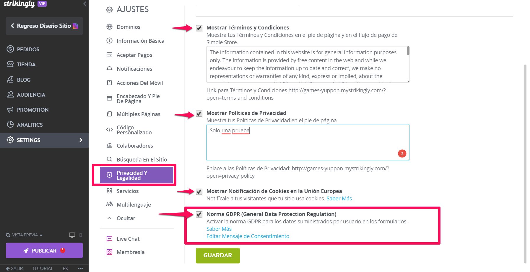This screenshot has height=272, width=530.
Task: Click the red grammar suggestion badge
Action: (x=402, y=154)
